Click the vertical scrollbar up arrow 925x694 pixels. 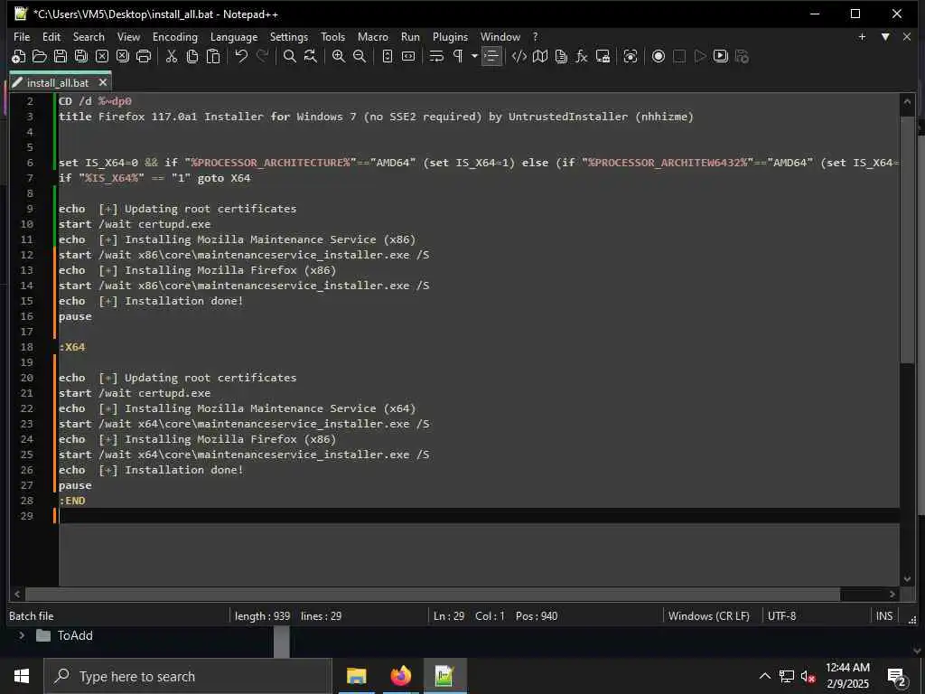907,101
